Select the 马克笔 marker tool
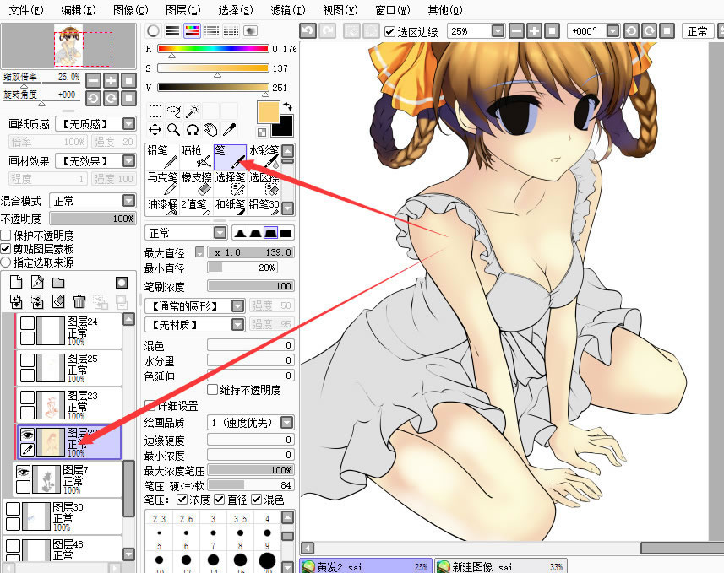The height and width of the screenshot is (573, 724). tap(162, 184)
